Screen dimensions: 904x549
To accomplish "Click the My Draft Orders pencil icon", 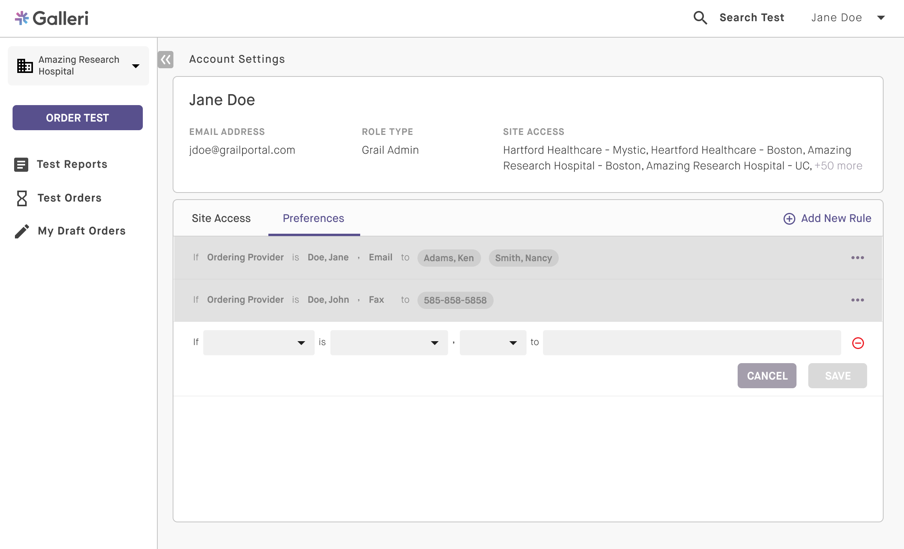I will click(22, 231).
